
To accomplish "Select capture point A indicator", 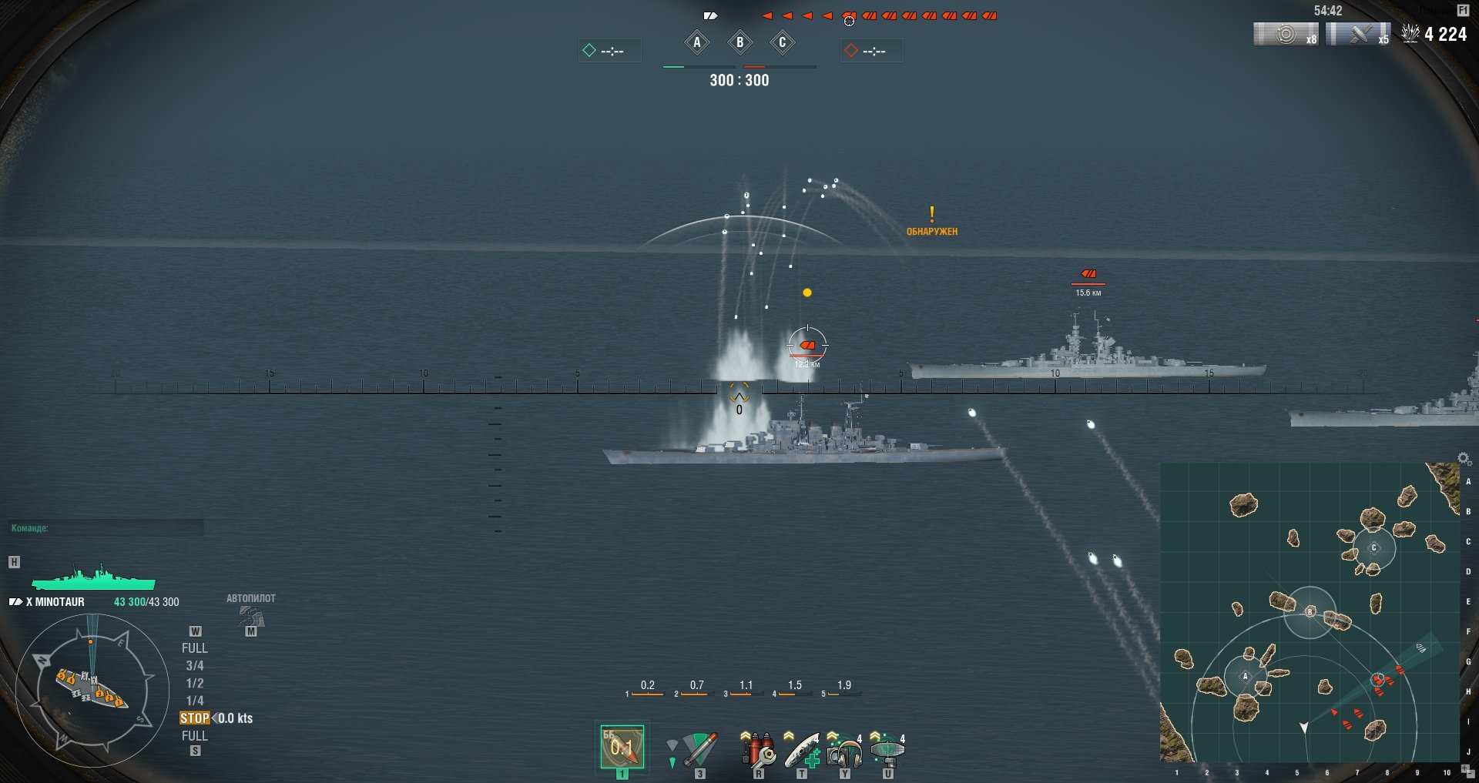I will pos(697,42).
